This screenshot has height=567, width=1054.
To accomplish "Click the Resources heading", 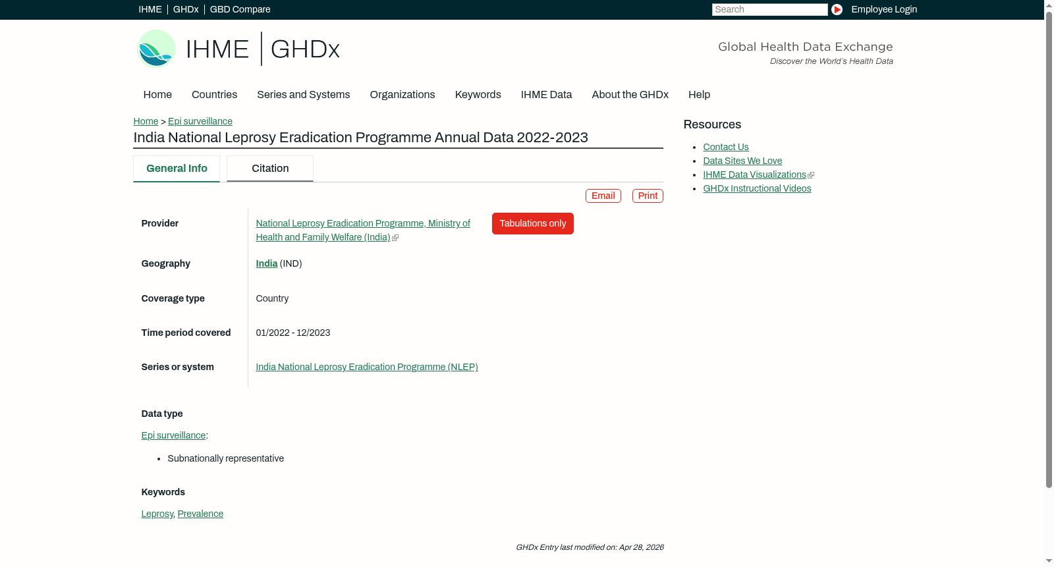I will pos(712,124).
